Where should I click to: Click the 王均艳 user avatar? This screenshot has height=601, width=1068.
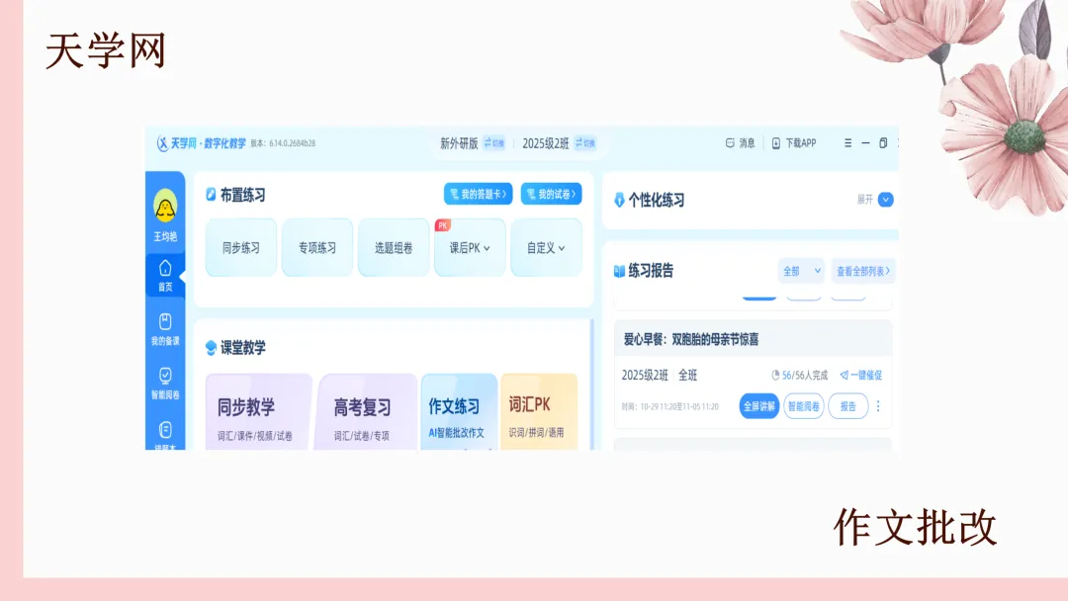tap(165, 207)
